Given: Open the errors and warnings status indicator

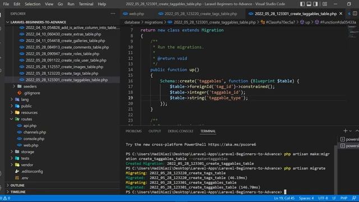Looking at the screenshot, I should [x=5, y=198].
